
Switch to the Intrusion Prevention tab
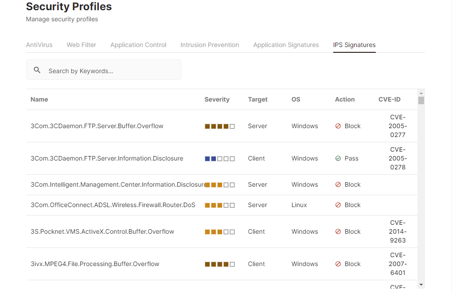tap(210, 45)
